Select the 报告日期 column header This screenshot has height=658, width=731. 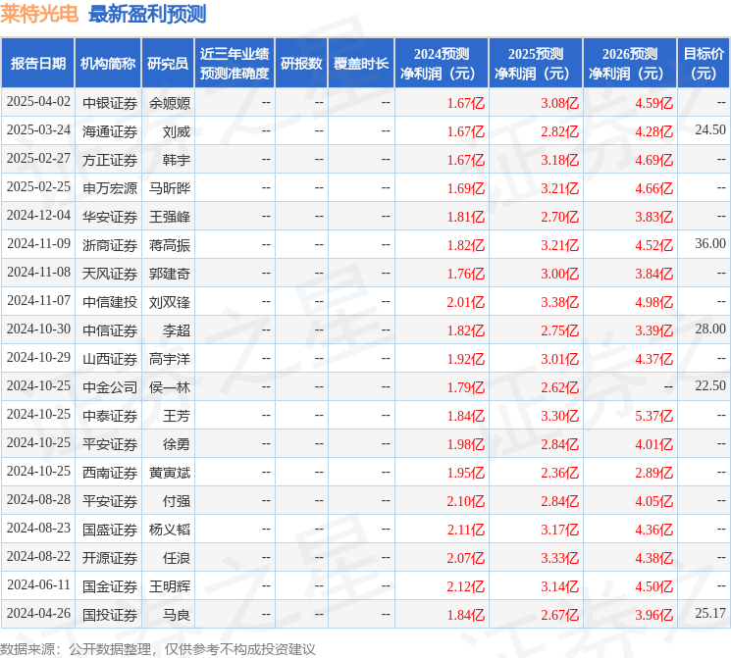tap(37, 64)
